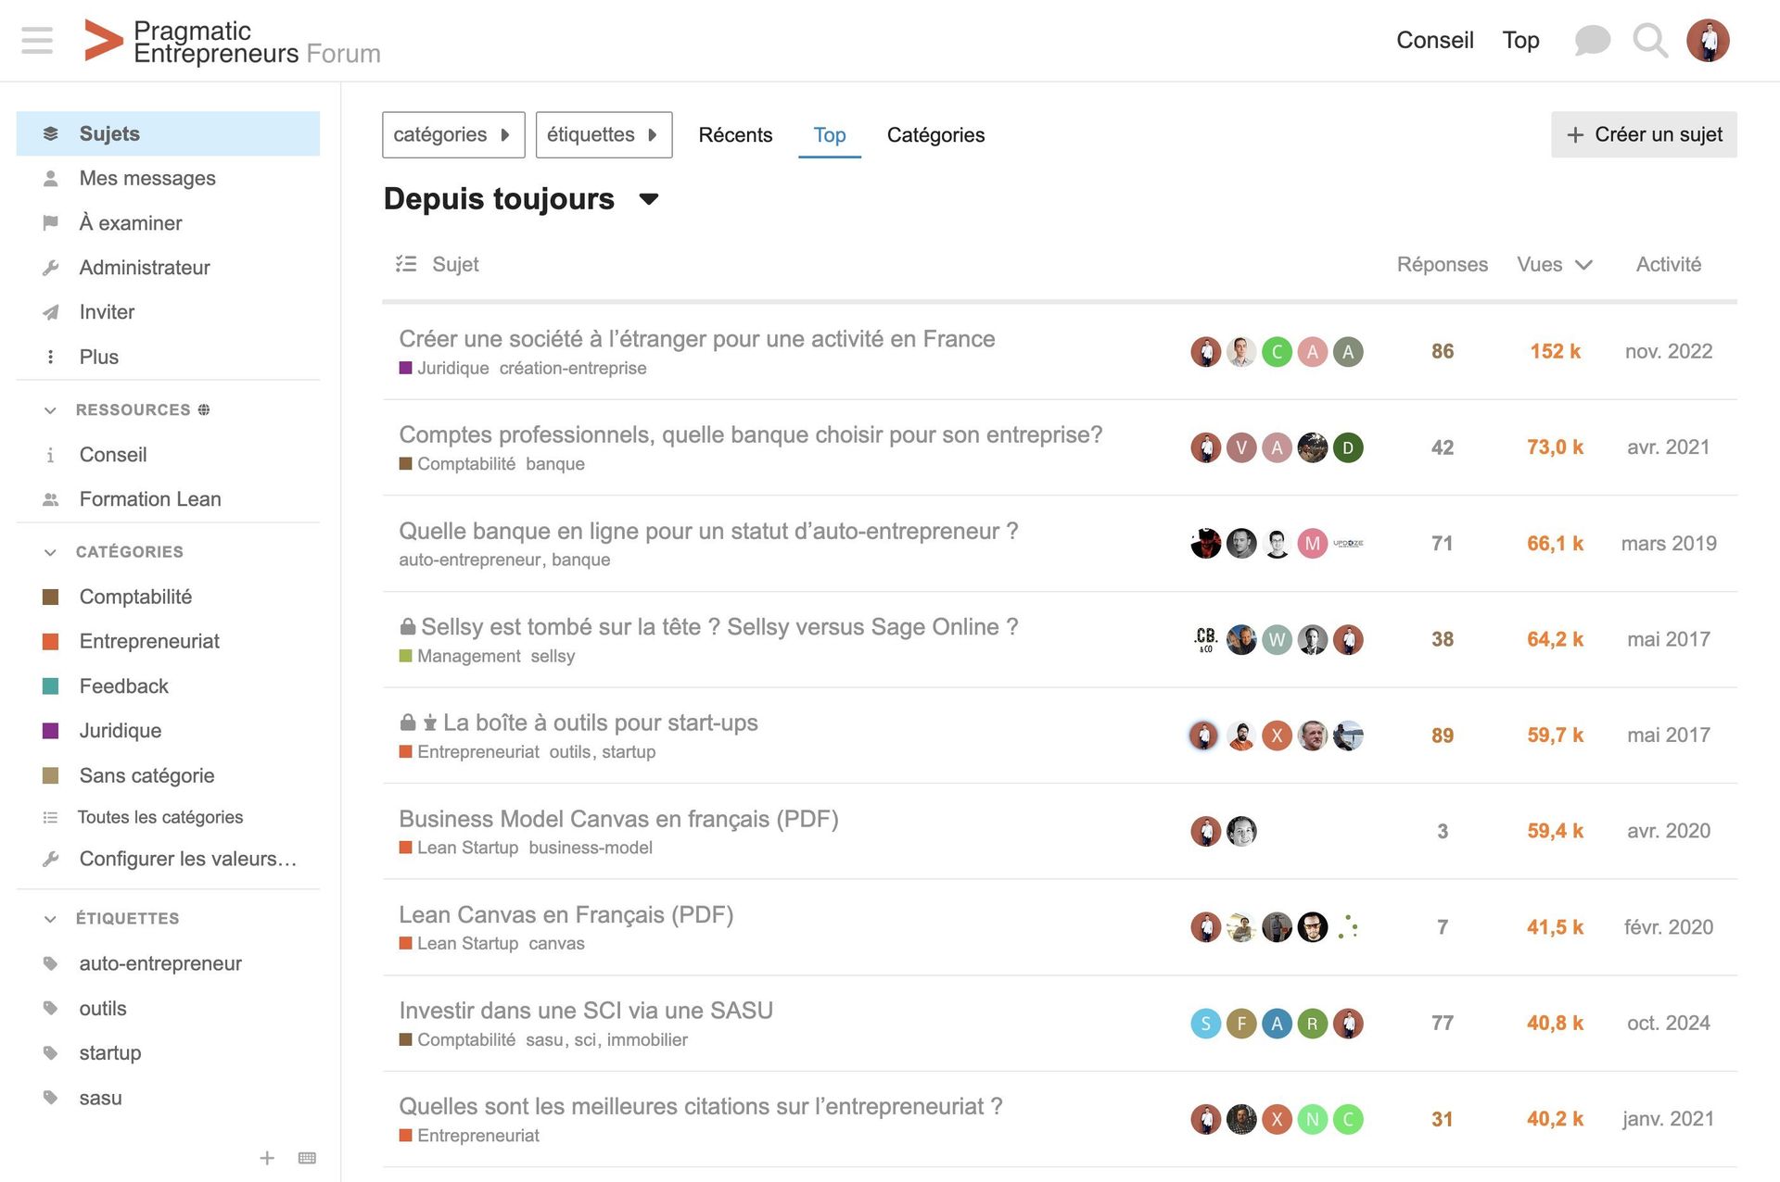
Task: Open the search magnifier icon
Action: 1649,40
